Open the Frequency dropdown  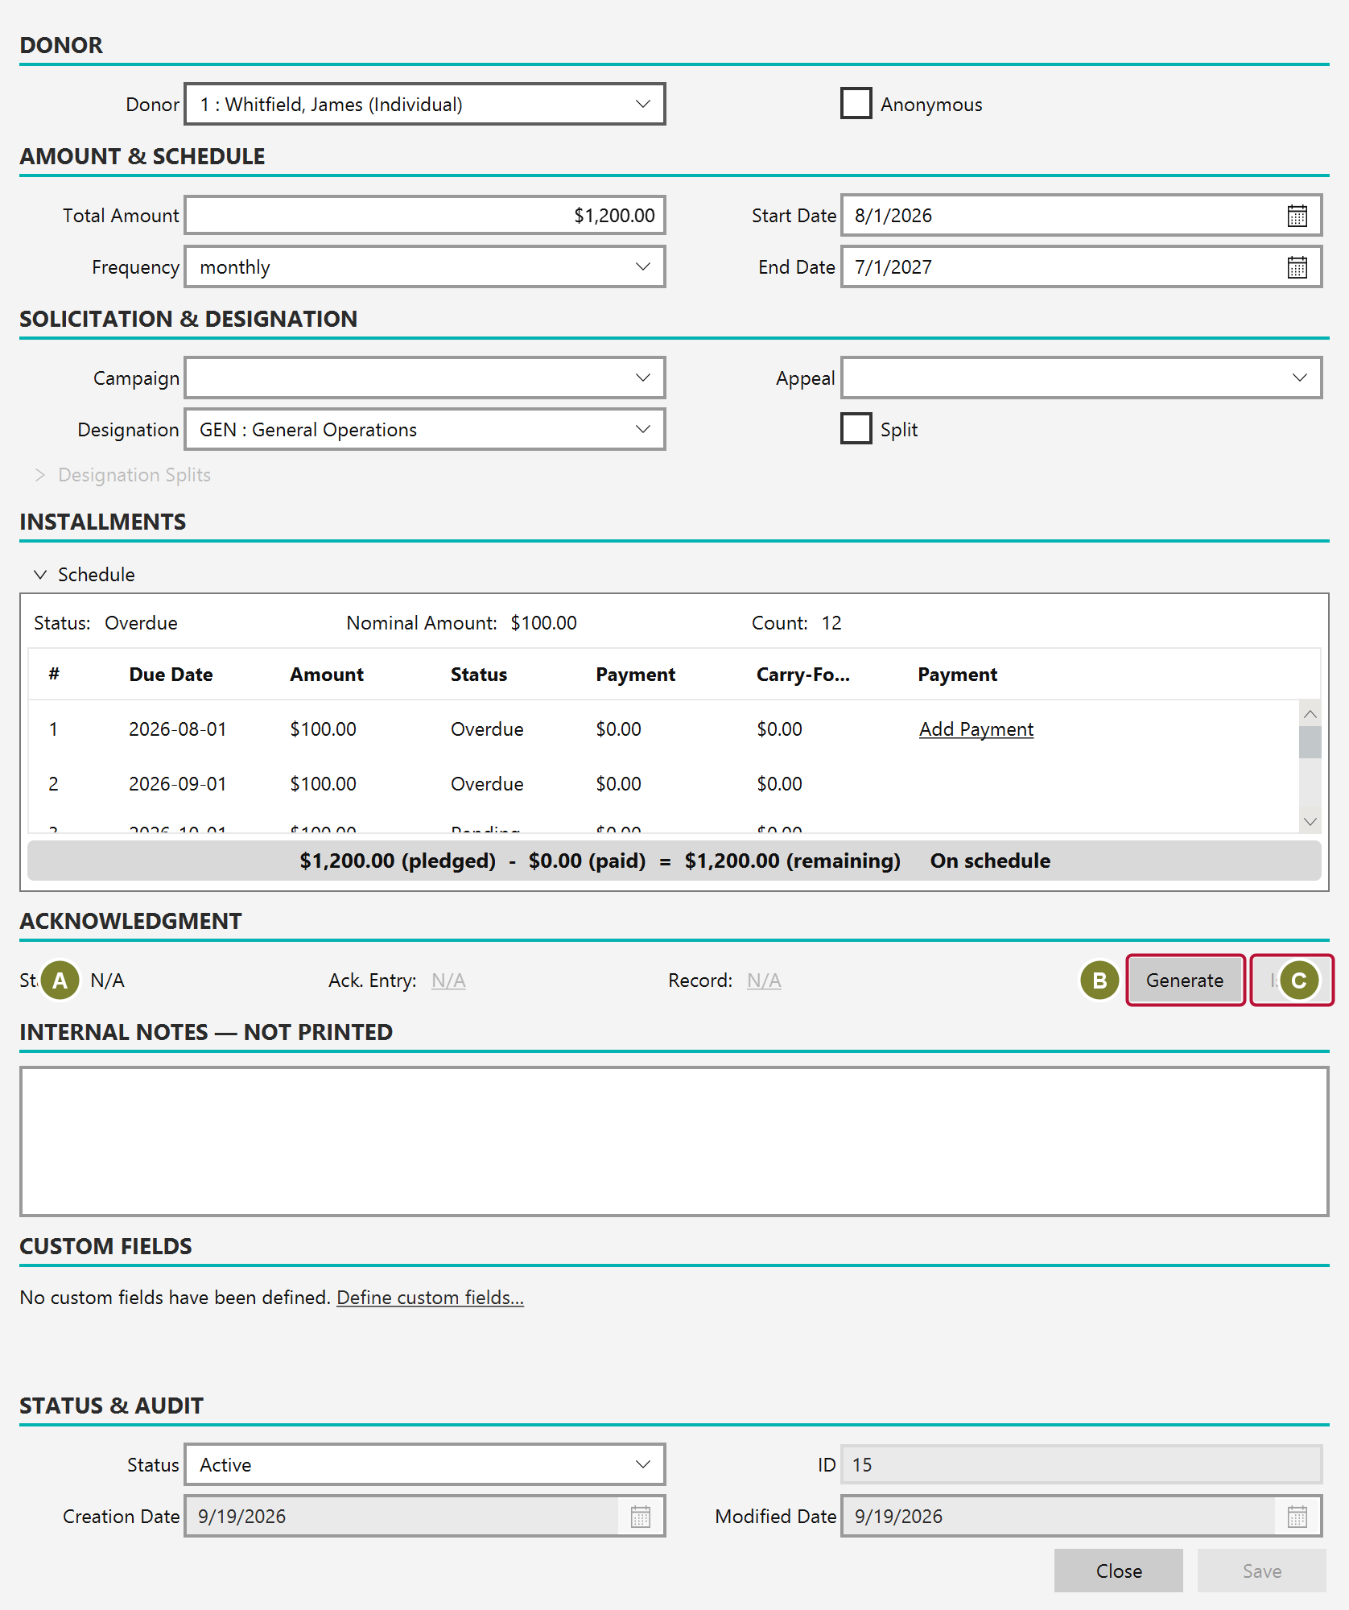point(425,266)
